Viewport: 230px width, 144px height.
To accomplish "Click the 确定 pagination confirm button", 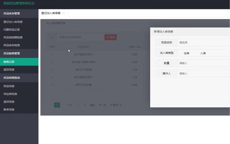I will [x=92, y=105].
